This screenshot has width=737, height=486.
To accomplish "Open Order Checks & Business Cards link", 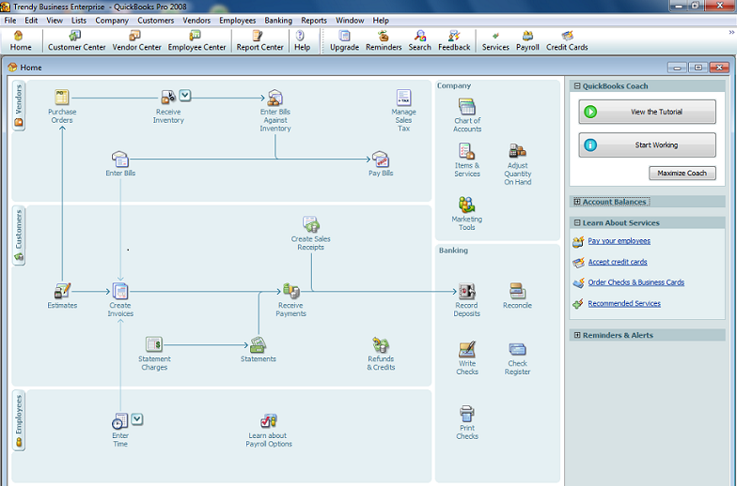I will click(x=635, y=282).
